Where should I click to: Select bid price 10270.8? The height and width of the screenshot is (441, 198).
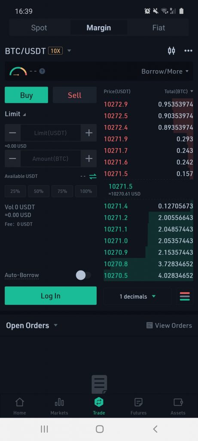point(116,264)
